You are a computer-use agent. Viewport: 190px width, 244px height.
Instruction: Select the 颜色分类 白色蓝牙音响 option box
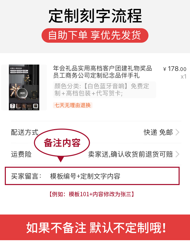[x=104, y=90]
